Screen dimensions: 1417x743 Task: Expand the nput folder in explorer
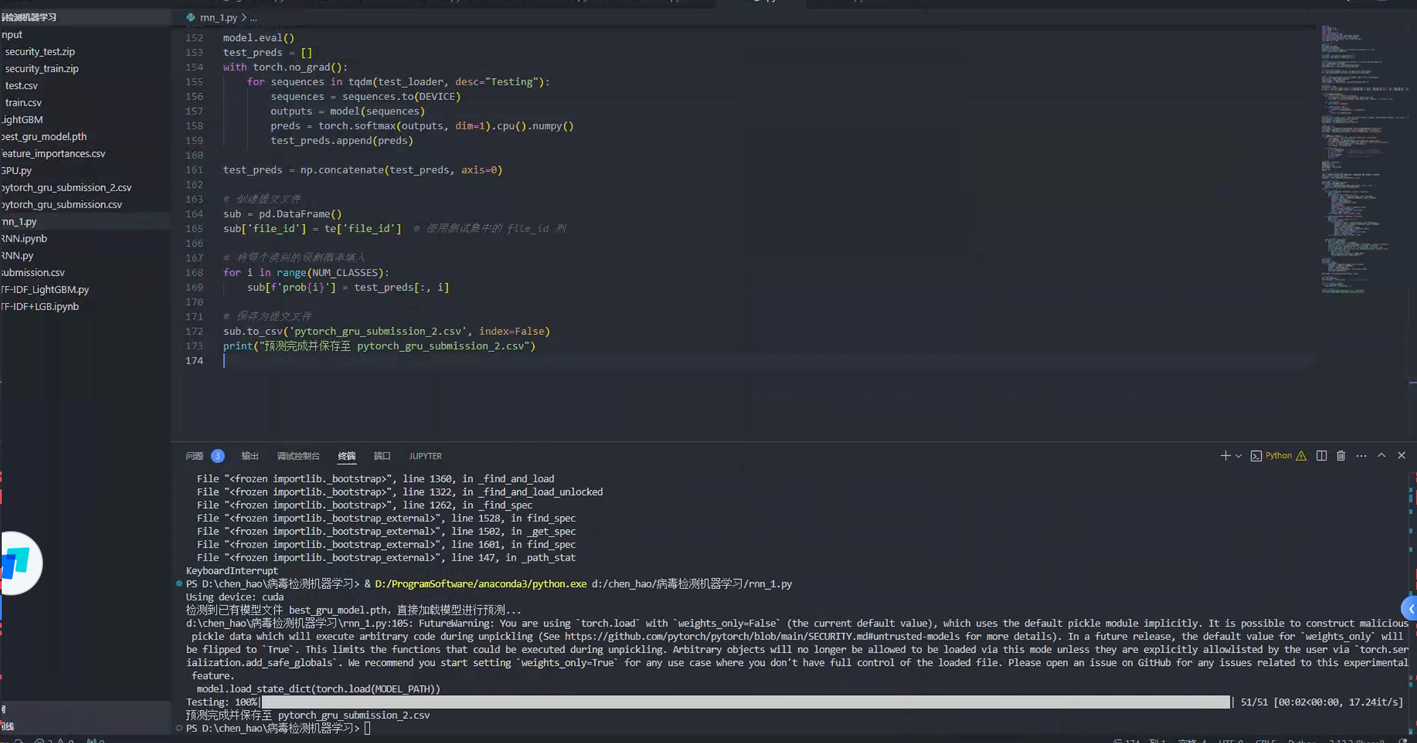point(85,35)
